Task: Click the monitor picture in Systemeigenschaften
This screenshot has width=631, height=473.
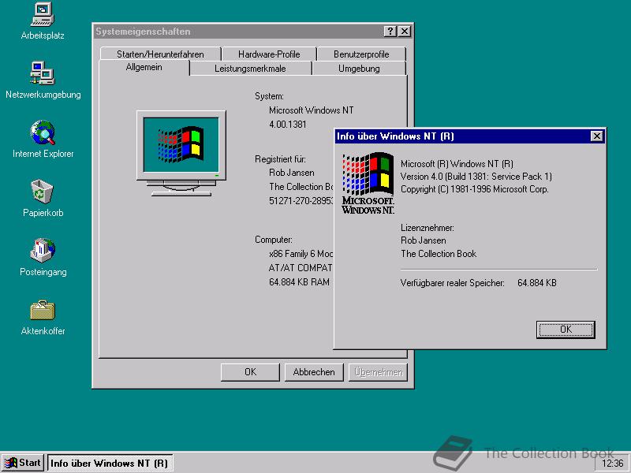Action: [x=181, y=153]
